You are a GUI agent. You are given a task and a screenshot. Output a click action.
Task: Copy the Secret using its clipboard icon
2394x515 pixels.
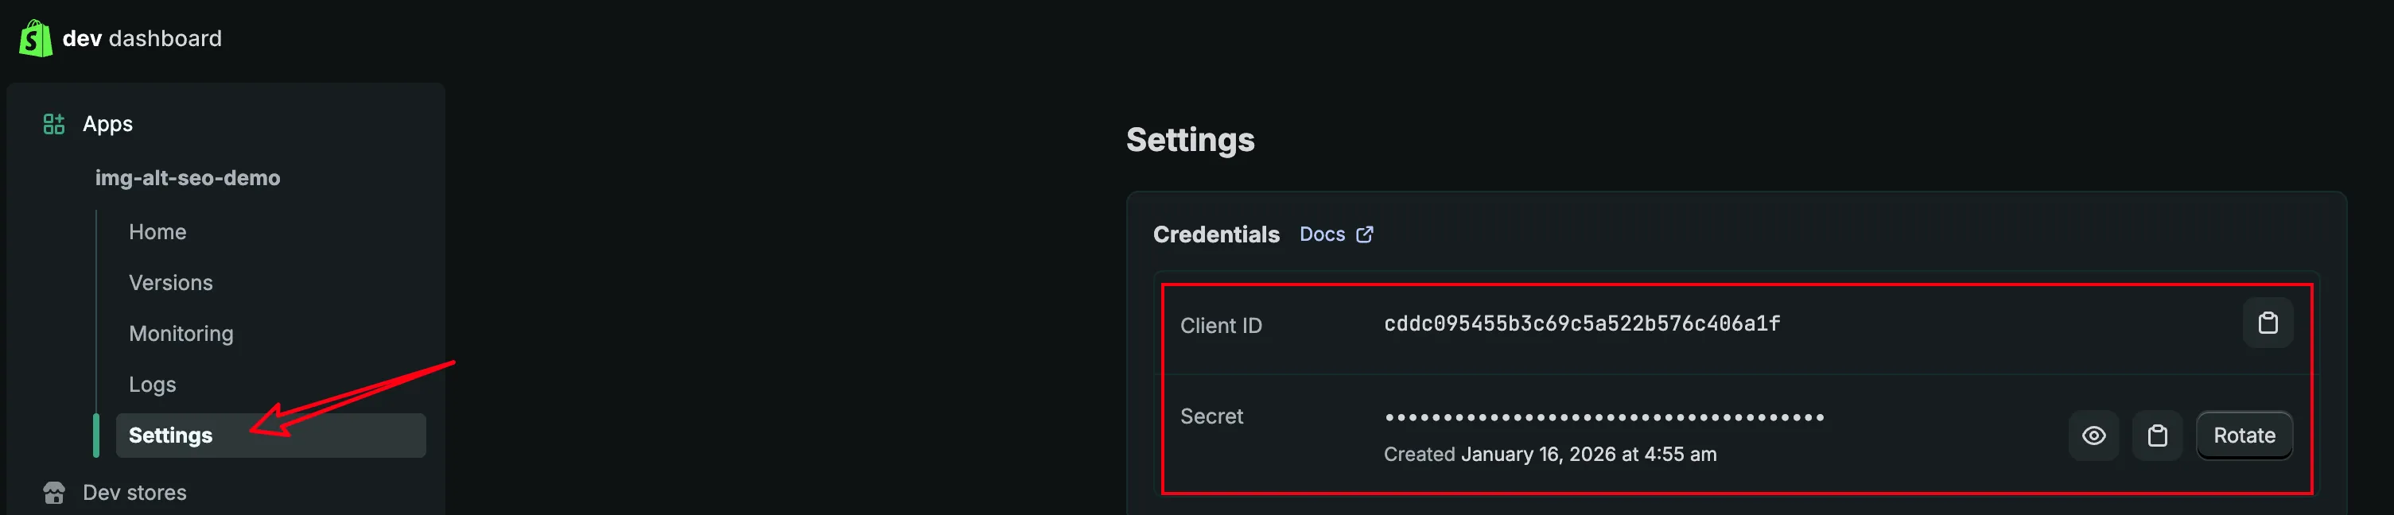2158,434
